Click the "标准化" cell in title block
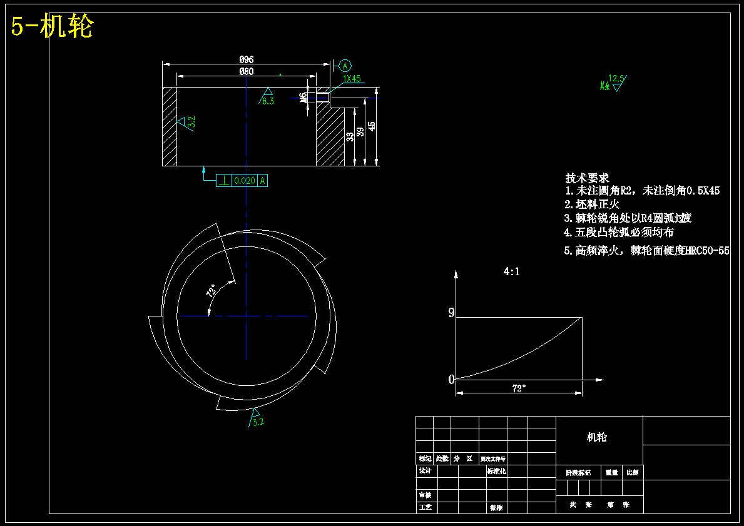This screenshot has height=526, width=744. (x=497, y=471)
